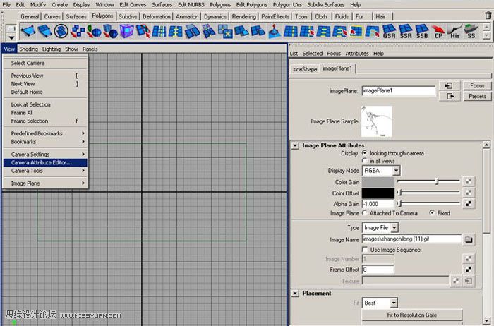This screenshot has width=494, height=326.
Task: Click the SSB shelf button
Action: (423, 30)
